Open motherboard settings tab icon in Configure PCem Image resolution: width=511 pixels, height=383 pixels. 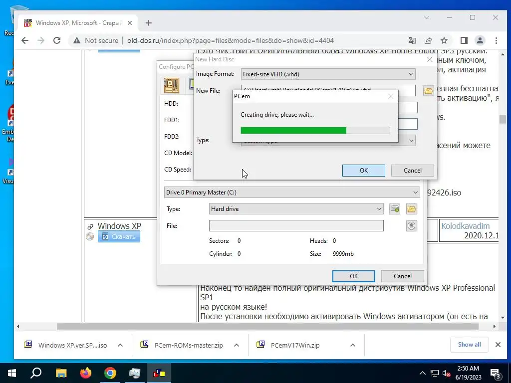(x=172, y=85)
